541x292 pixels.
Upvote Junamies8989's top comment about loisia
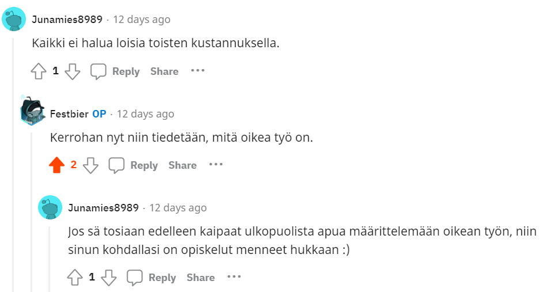(38, 71)
